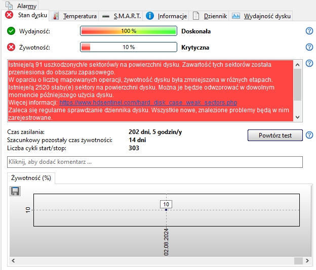Image resolution: width=316 pixels, height=270 pixels.
Task: Click the drive icon beside S.M.A.R.T.
Action: pos(106,16)
